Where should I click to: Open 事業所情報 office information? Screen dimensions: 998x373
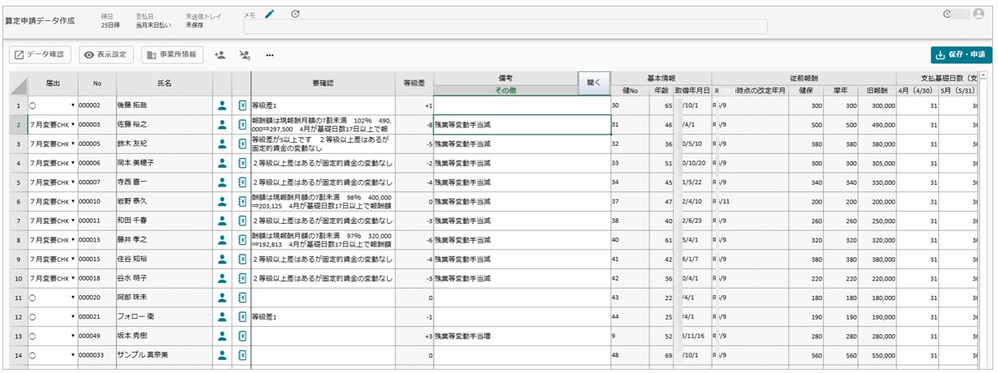point(172,55)
